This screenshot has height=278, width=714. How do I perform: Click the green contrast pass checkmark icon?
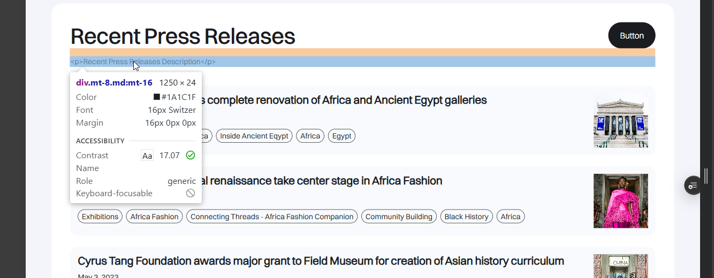[191, 155]
